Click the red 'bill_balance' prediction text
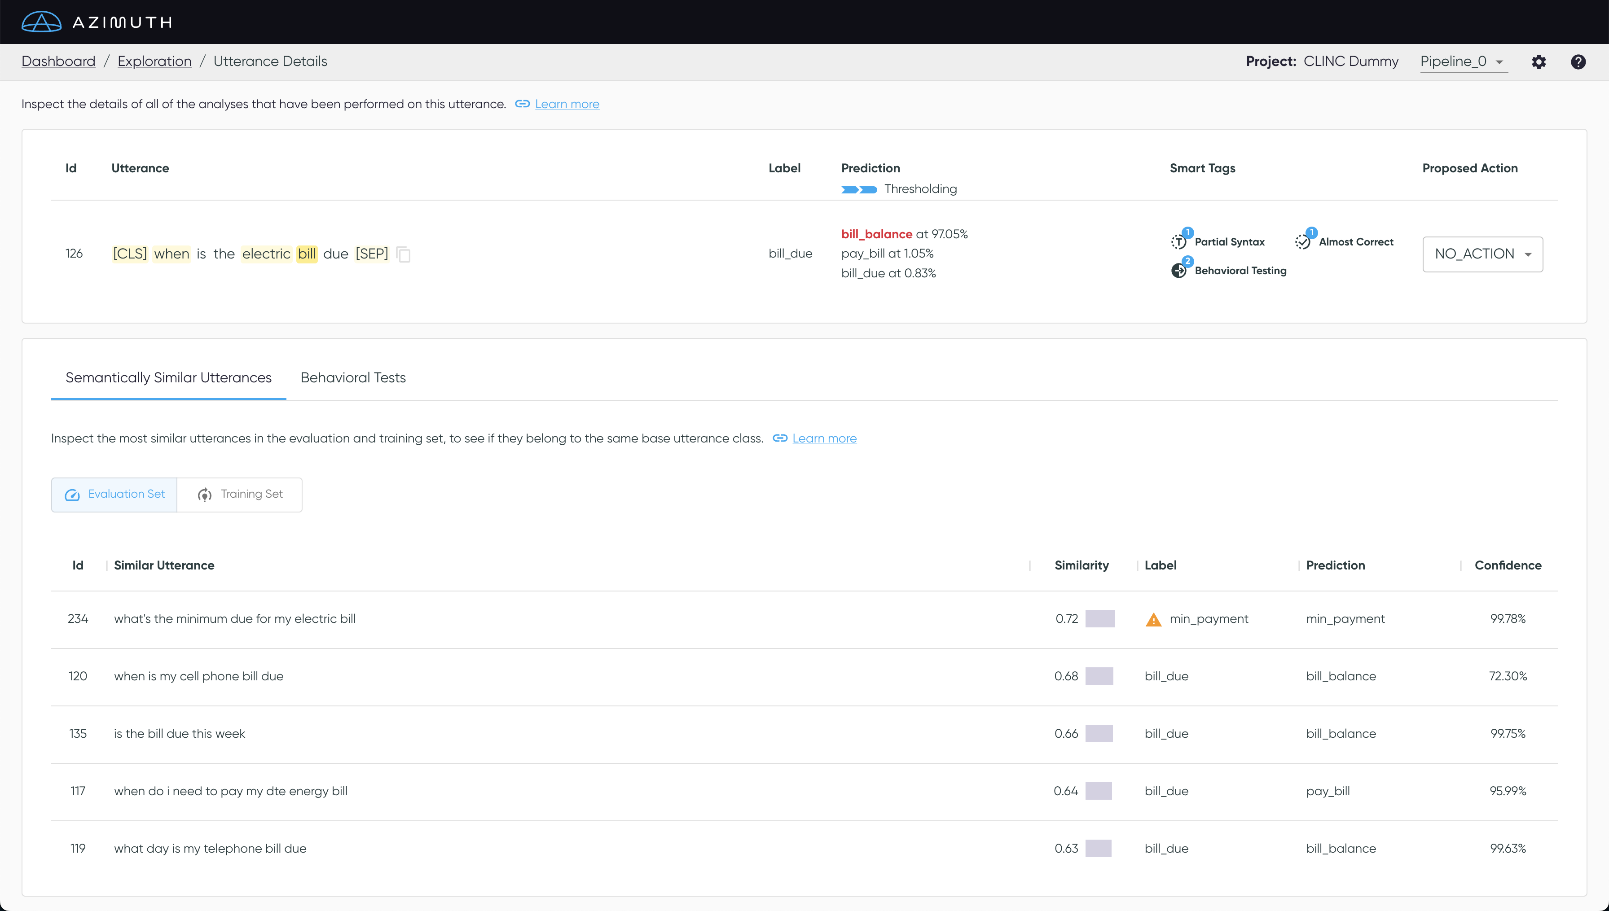 [876, 234]
